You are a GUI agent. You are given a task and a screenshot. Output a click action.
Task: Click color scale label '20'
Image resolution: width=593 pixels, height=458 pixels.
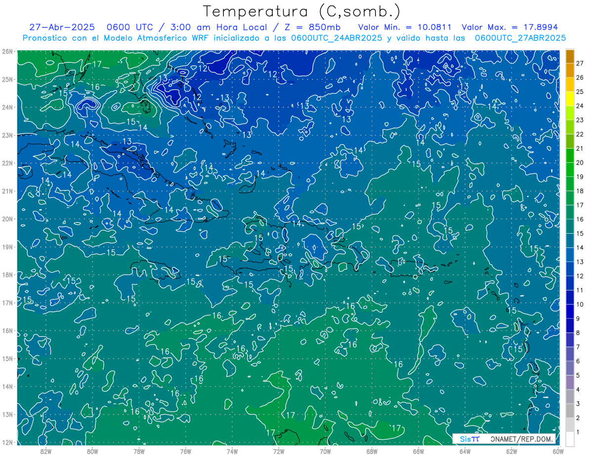(x=580, y=163)
